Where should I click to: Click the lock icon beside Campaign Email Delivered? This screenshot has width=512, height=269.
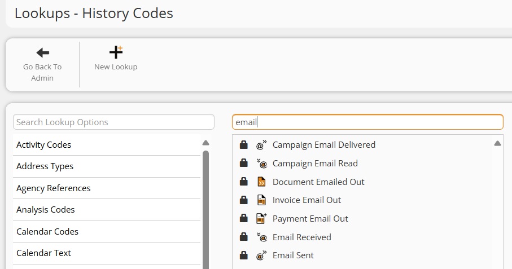point(244,144)
